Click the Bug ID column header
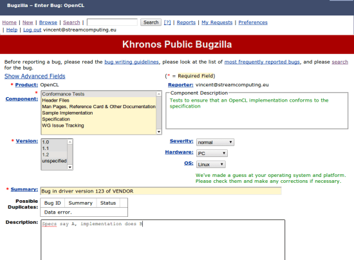The image size is (354, 260). click(x=53, y=203)
